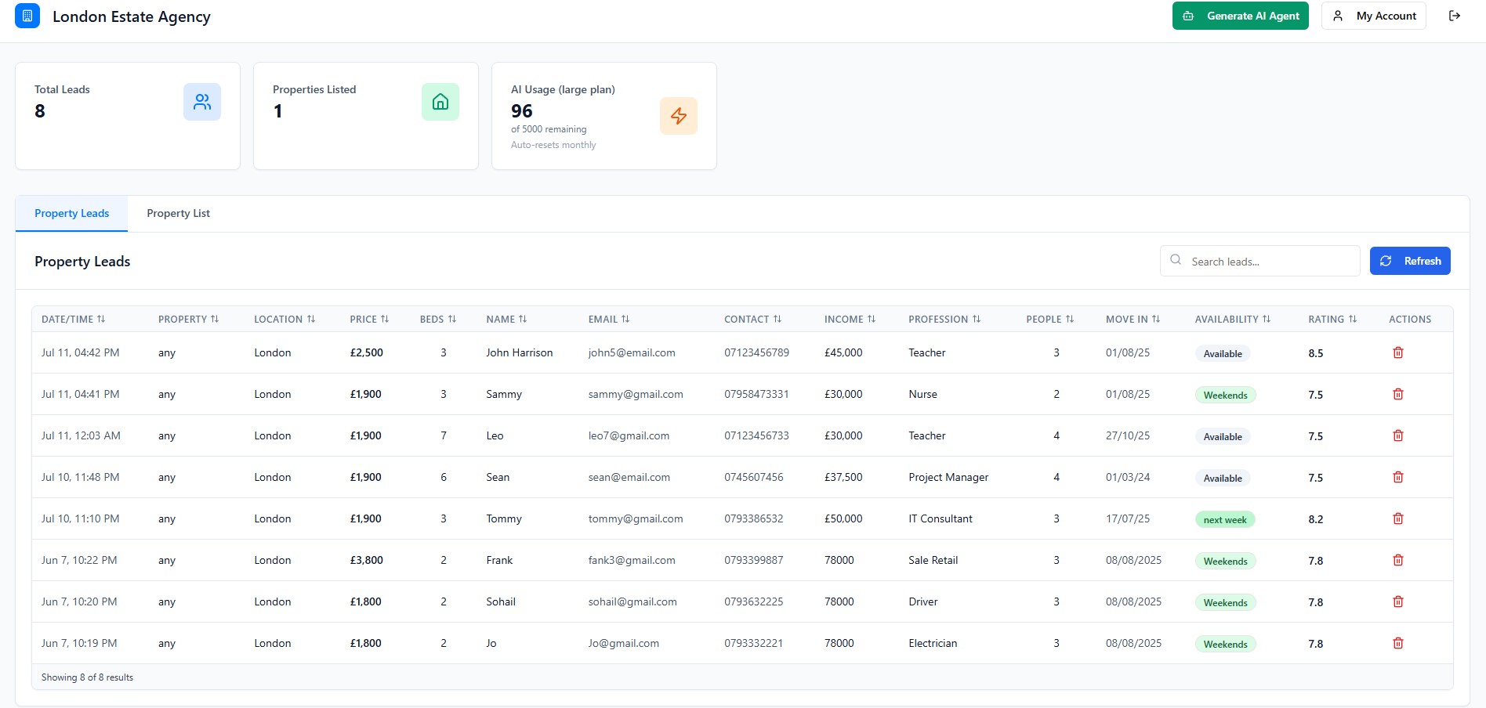Switch to the Property Leads tab
Viewport: 1486px width, 708px height.
tap(71, 213)
